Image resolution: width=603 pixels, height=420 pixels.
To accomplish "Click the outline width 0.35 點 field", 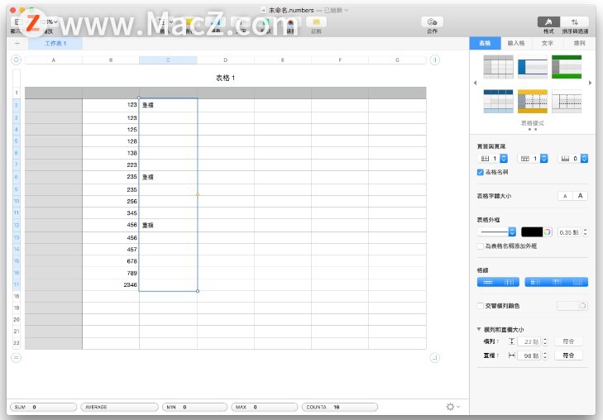I will pos(569,232).
